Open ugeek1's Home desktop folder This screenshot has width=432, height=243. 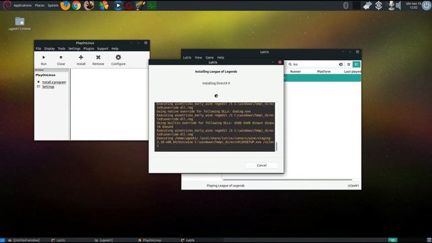(20, 24)
